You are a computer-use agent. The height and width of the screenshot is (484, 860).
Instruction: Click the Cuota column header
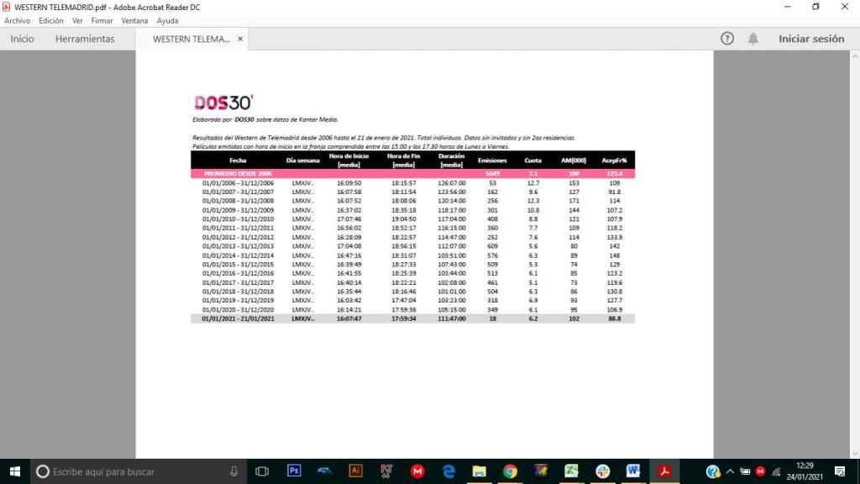532,160
